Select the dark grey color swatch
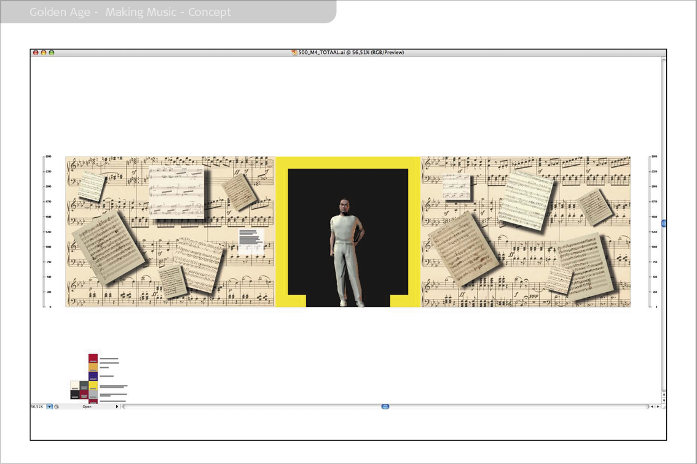Screen dimensions: 697x464 [84, 385]
